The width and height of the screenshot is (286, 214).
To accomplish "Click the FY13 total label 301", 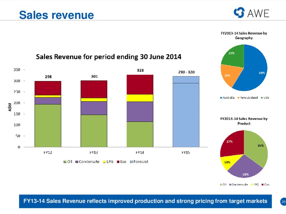I will point(94,76).
